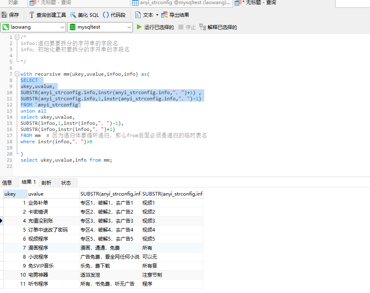This screenshot has width=370, height=293.
Task: Switch to anyi_strconfig @mysqltest table tab
Action: [x=181, y=3]
